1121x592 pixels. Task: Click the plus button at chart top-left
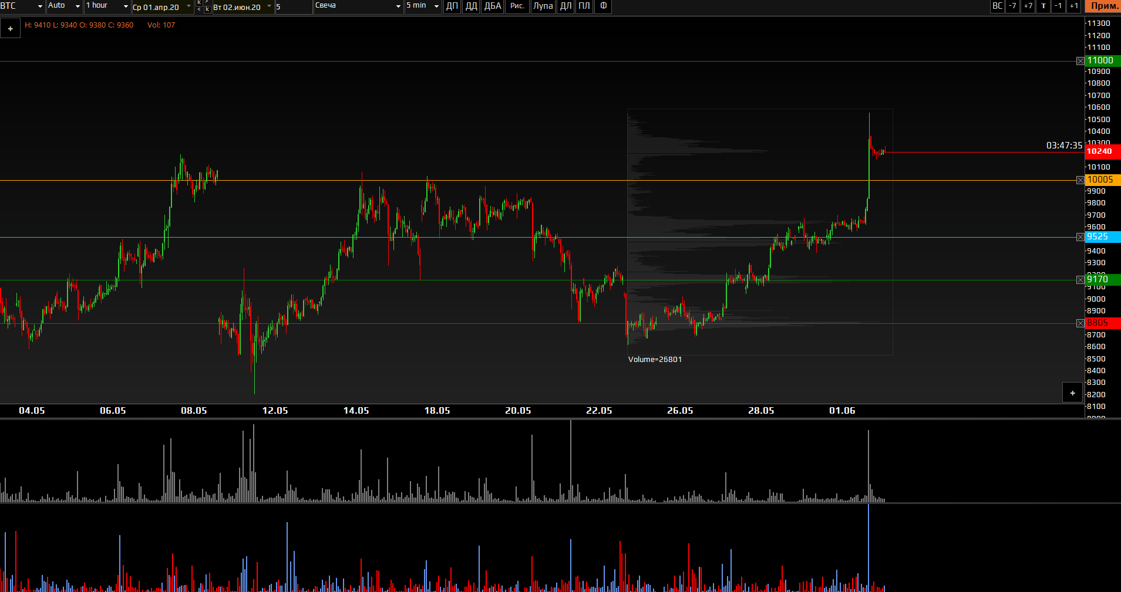[11, 28]
